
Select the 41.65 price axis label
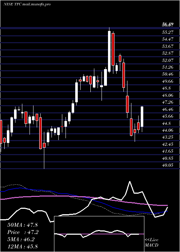168,151
